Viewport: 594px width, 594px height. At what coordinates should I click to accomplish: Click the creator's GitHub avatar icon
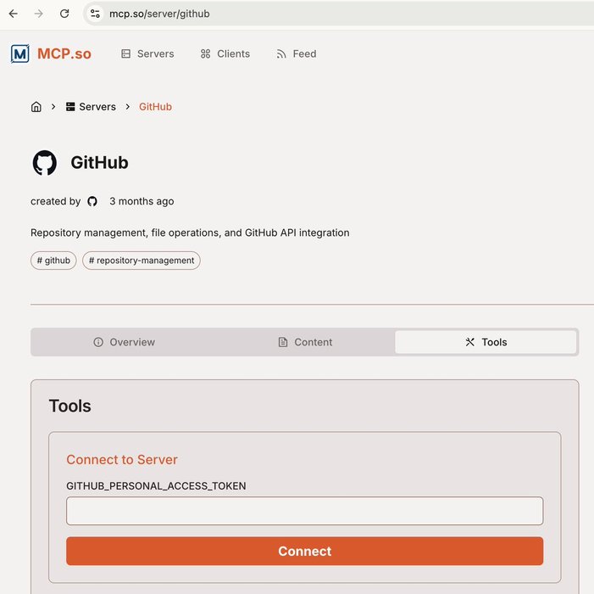tap(92, 201)
